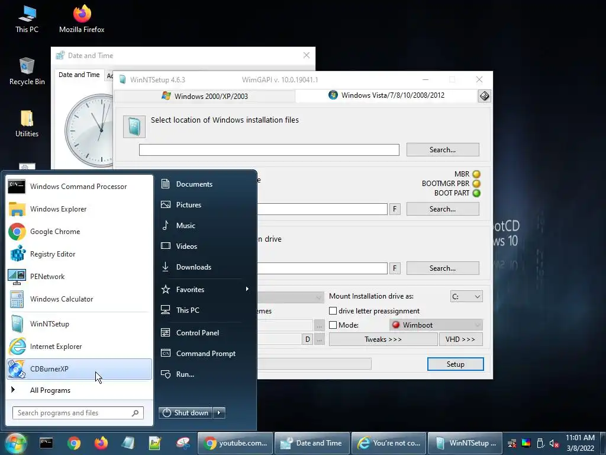Open Command Prompt from Start menu right pane
This screenshot has width=606, height=455.
pos(205,353)
